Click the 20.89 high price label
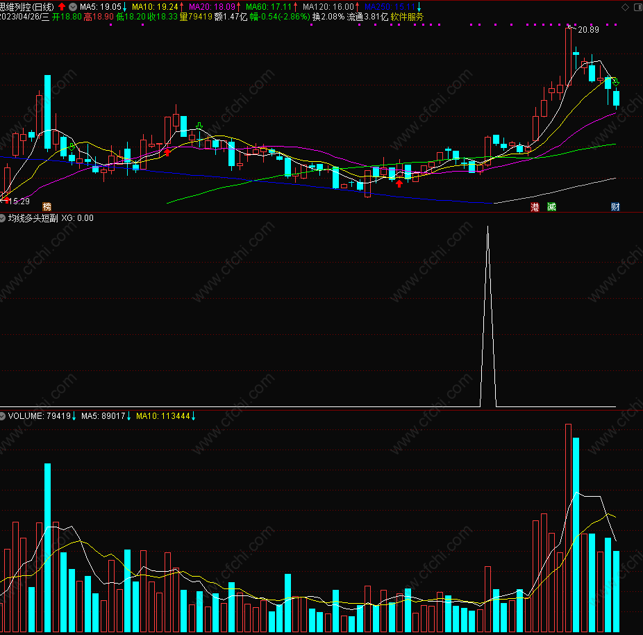The height and width of the screenshot is (635, 643). click(588, 30)
